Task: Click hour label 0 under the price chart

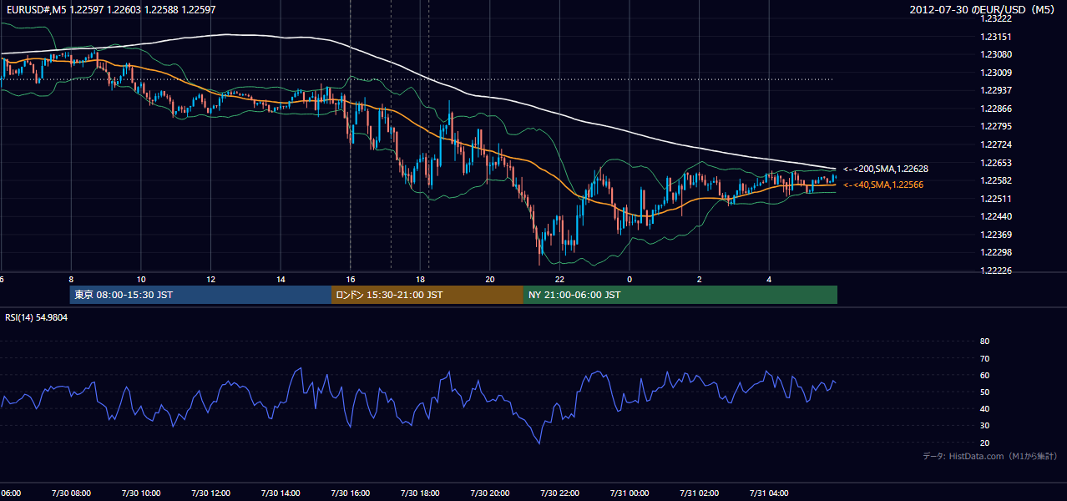Action: 630,280
